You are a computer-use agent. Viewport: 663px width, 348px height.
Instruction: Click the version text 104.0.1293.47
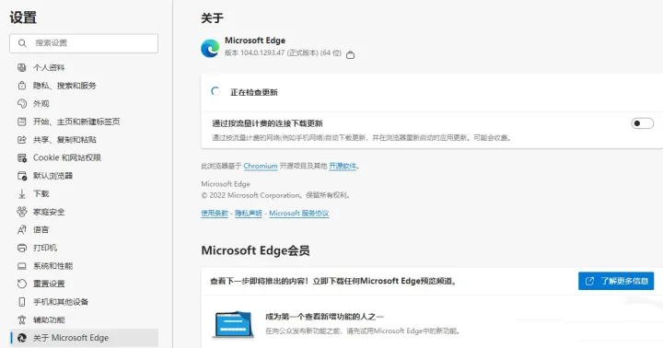(x=262, y=52)
